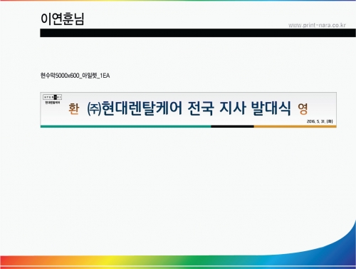Pick the teal stripe under the banner
This screenshot has width=356, height=269.
click(x=125, y=126)
